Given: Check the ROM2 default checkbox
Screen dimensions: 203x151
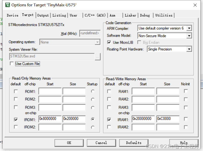Looking at the screenshot, I should click(16, 99).
